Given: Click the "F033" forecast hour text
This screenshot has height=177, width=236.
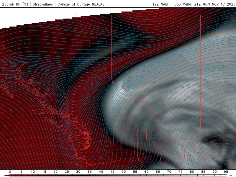Looking at the screenshot, I should point(176,4).
